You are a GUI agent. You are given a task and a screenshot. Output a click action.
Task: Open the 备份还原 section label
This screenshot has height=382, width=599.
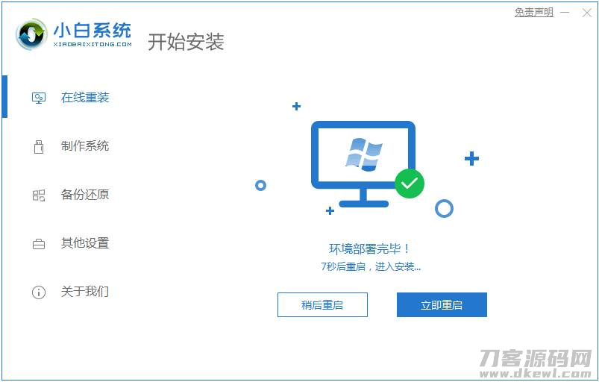point(85,195)
